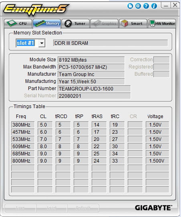This screenshot has height=217, width=181.
Task: Click the 685MHz frequency cell
Action: (x=23, y=153)
